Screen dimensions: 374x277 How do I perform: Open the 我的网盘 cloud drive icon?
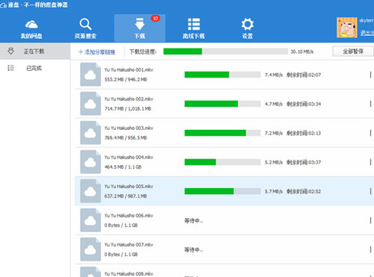(x=31, y=25)
